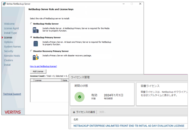189x130 pixels.
Task: Click the 有効 status text
Action: [94, 95]
